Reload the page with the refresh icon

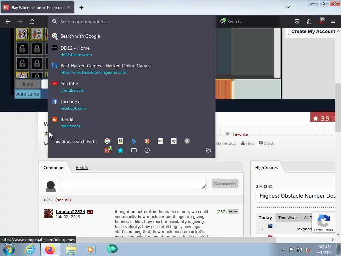(32, 22)
